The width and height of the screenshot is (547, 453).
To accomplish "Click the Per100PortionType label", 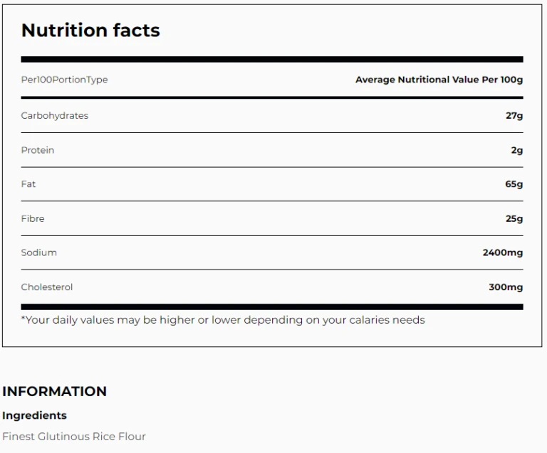I will [64, 80].
